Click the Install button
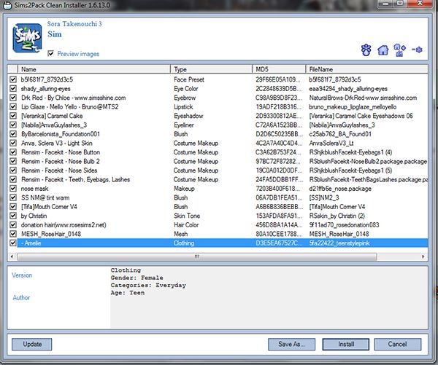The width and height of the screenshot is (438, 365). pos(346,344)
